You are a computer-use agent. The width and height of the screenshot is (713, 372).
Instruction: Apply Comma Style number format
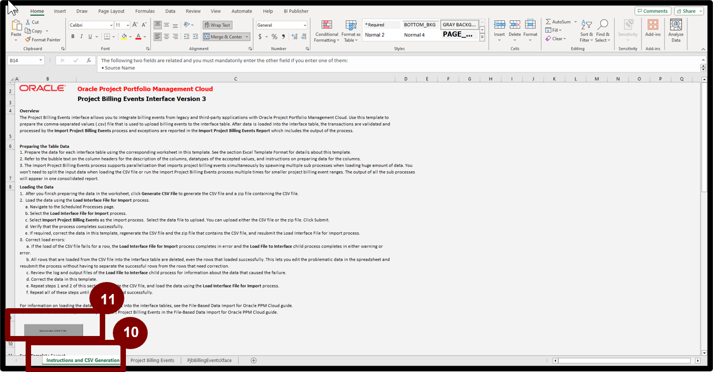tap(283, 37)
